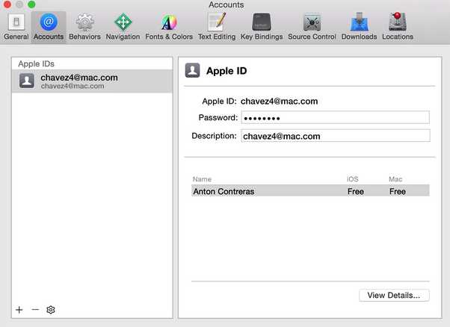Zoom the Accounts window with green button
Image resolution: width=450 pixels, height=327 pixels.
(x=31, y=4)
